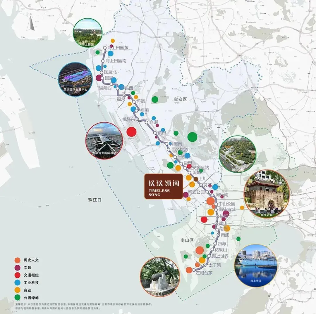The width and height of the screenshot is (316, 314).
Task: Open the 深圳国际会展中心 circular photo
Action: pos(75,79)
